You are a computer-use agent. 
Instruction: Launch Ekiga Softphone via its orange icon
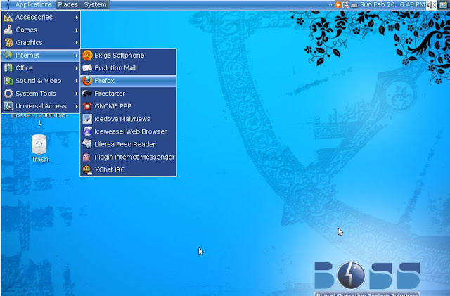[x=87, y=55]
